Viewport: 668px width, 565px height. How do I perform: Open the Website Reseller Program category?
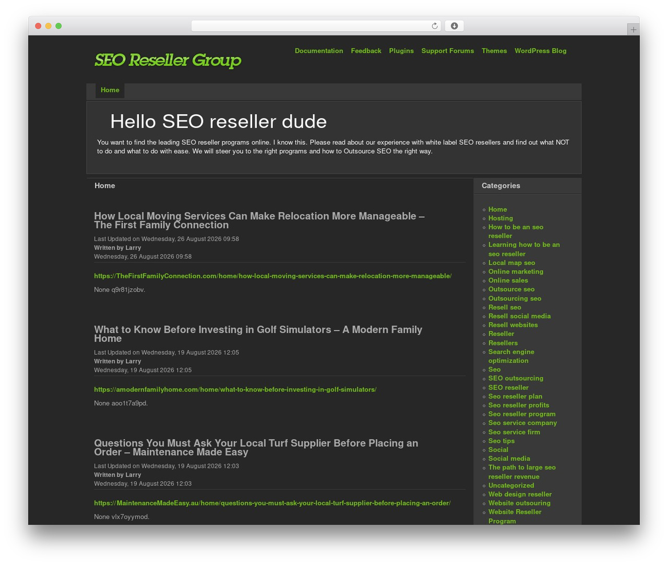coord(515,517)
